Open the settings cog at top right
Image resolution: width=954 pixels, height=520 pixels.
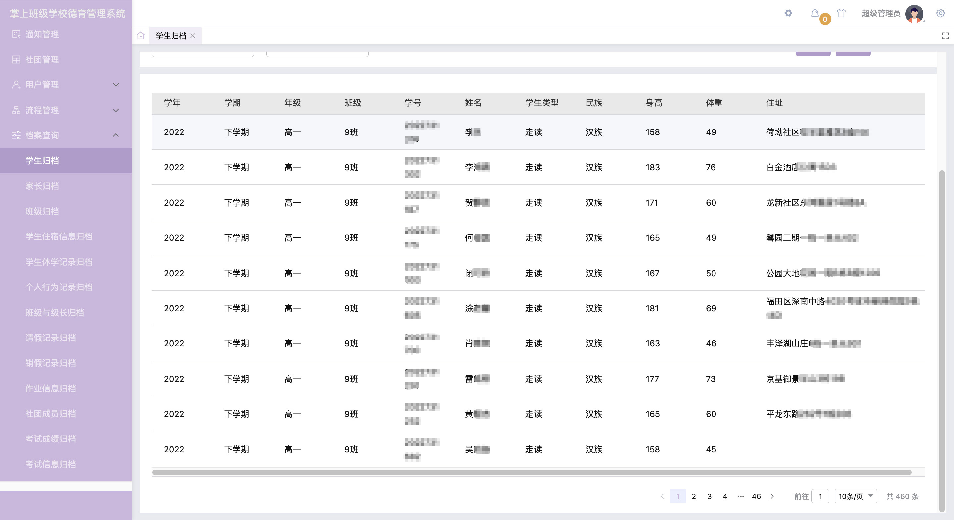click(940, 13)
